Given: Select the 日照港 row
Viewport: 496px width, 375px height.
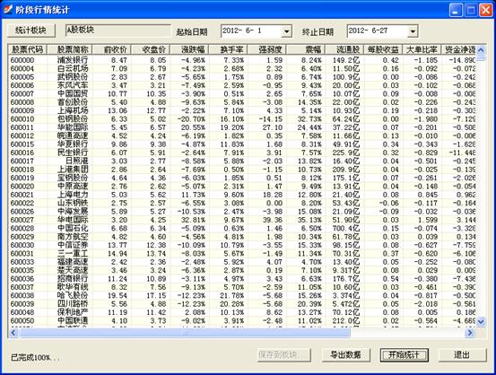Looking at the screenshot, I should point(242,161).
